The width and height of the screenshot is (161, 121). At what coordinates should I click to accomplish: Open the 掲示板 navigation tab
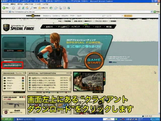[x=109, y=27]
